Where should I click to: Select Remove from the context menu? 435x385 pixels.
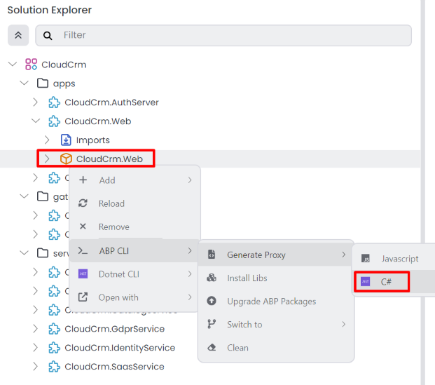pos(113,227)
